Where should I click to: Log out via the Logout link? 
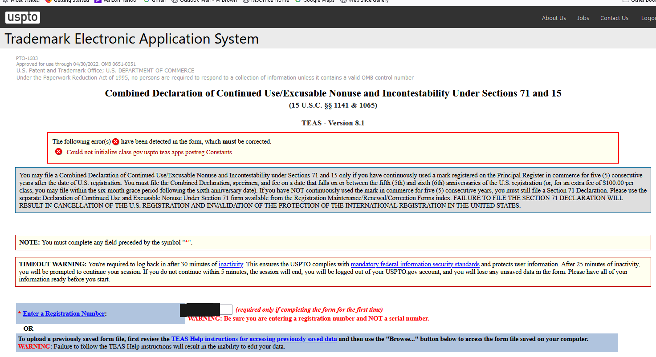coord(648,18)
